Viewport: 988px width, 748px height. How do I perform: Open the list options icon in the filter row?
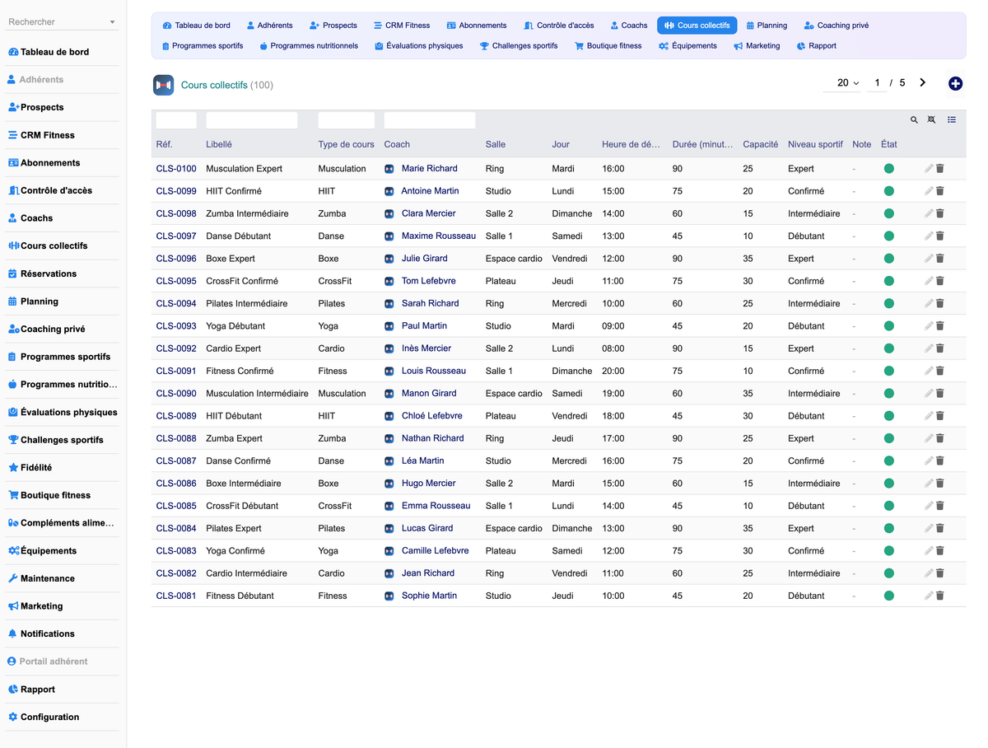(x=952, y=120)
